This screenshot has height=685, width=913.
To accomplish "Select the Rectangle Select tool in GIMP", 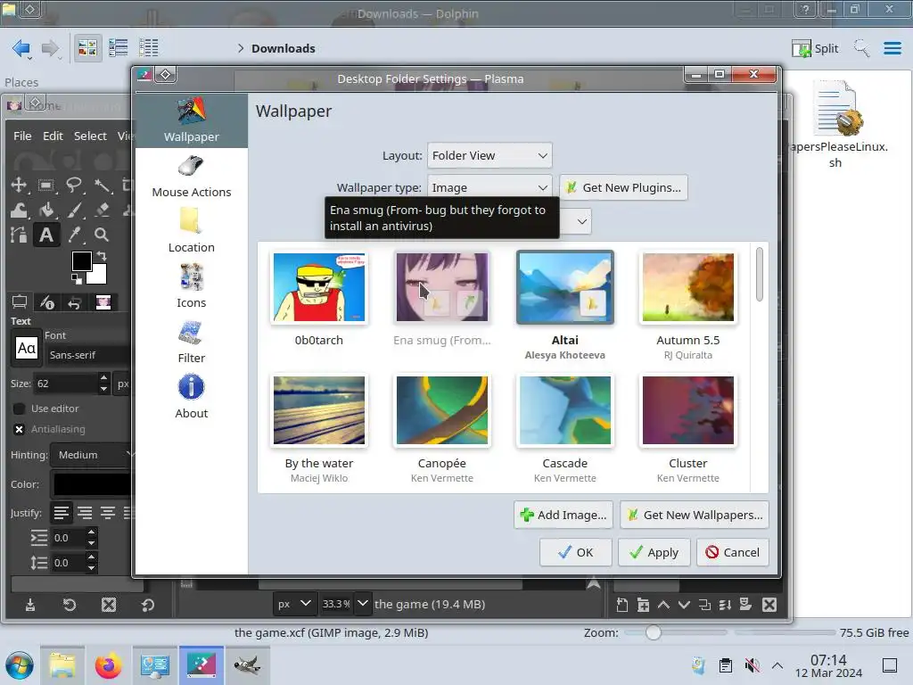I will pyautogui.click(x=46, y=186).
